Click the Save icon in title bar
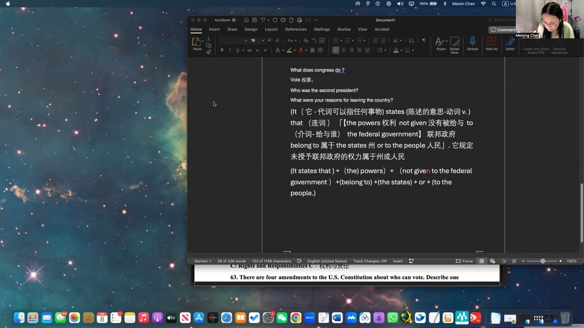Viewport: 584px width, 328px height. pyautogui.click(x=254, y=20)
